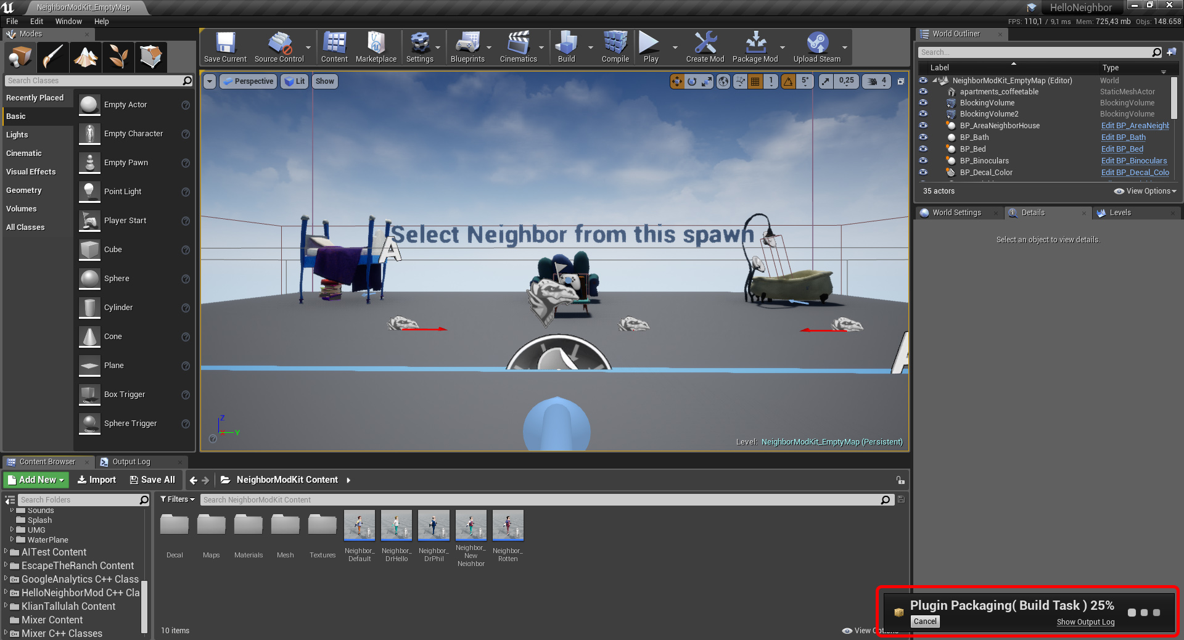Select Geometry Editing mode icon
Viewport: 1184px width, 640px height.
[x=151, y=57]
